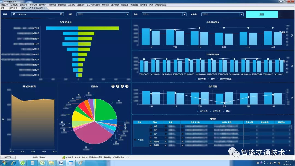Launch Internet Explorer from the taskbar

coord(14,163)
